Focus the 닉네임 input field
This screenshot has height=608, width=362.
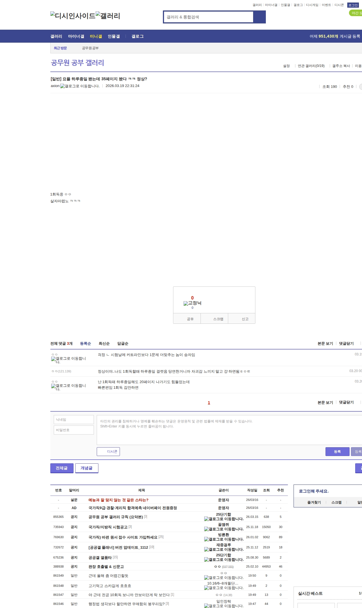click(74, 420)
